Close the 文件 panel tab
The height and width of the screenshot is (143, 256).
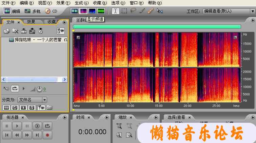[19, 22]
